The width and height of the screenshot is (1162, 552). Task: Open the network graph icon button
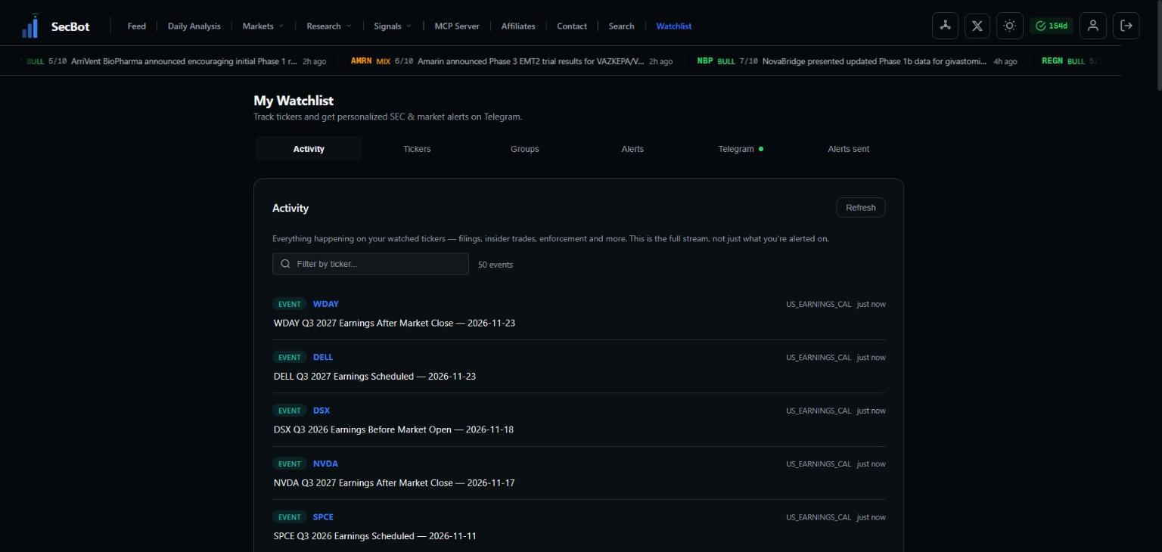pyautogui.click(x=945, y=26)
